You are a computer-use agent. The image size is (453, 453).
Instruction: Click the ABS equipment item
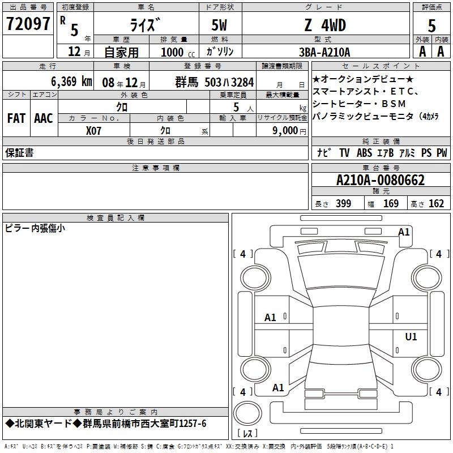point(364,152)
